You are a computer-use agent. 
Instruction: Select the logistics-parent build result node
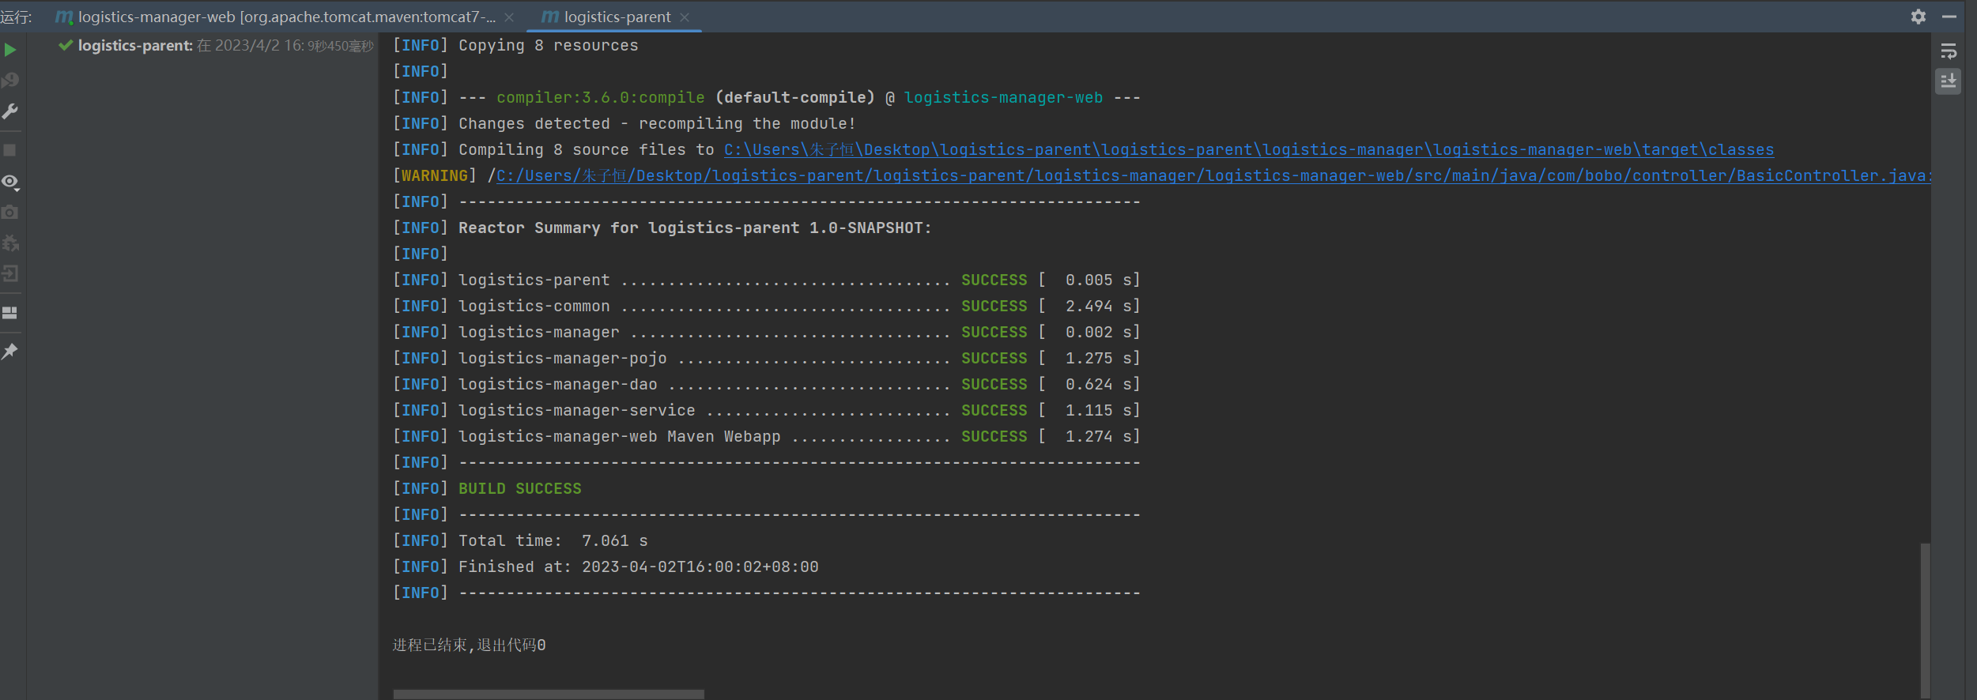pyautogui.click(x=134, y=46)
